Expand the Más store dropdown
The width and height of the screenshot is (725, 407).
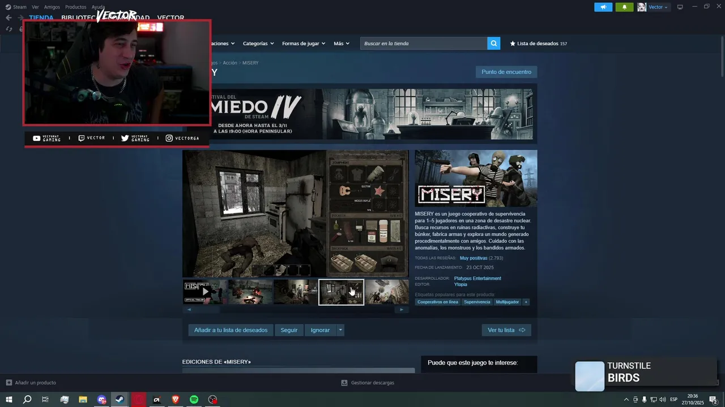click(x=342, y=44)
